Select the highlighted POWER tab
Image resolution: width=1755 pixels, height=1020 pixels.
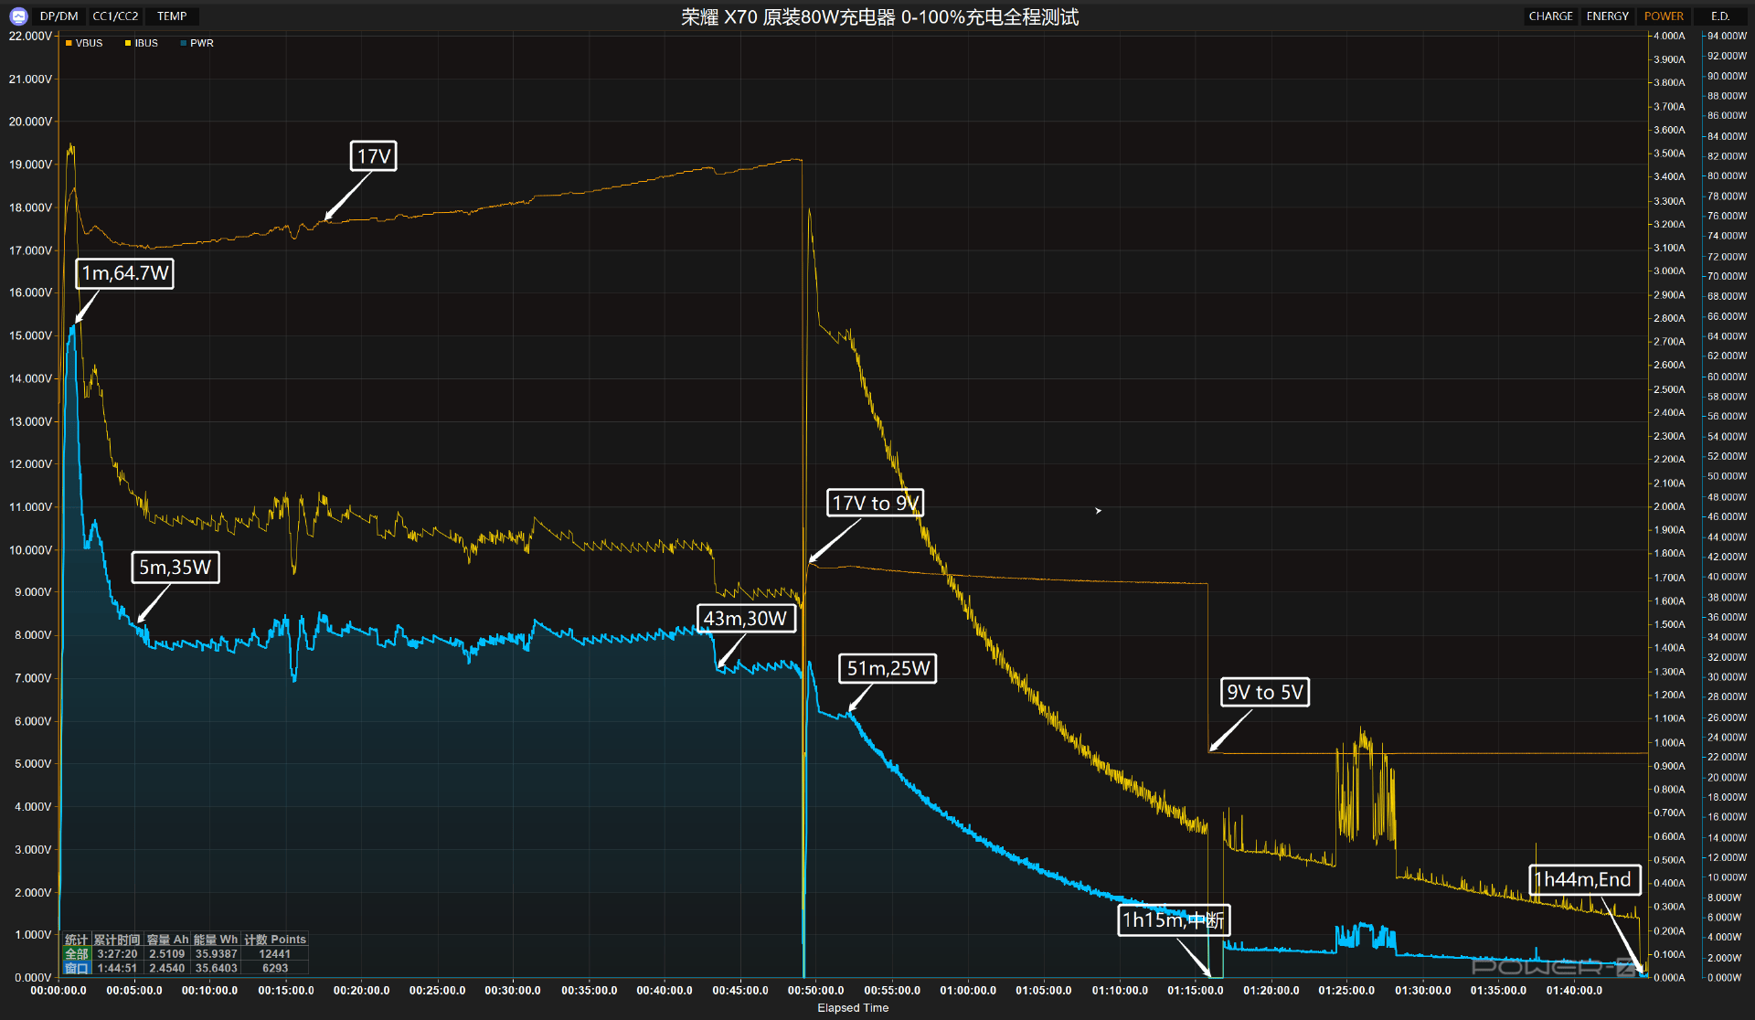pyautogui.click(x=1664, y=16)
